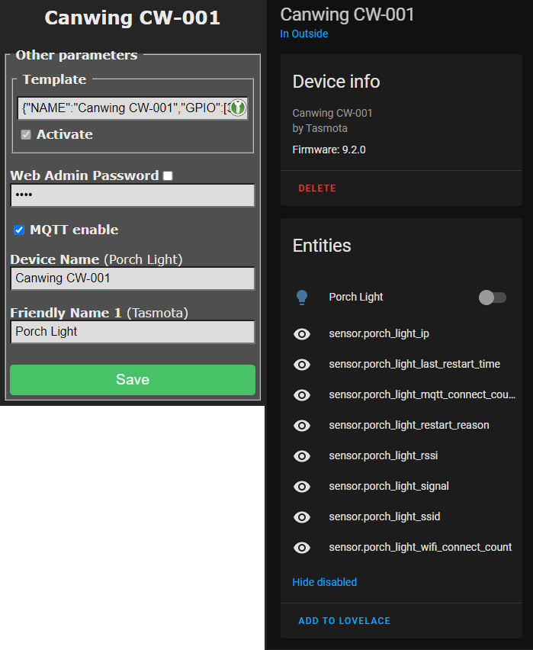The image size is (533, 650).
Task: Click the lightbulb icon beside Porch Light
Action: (302, 298)
